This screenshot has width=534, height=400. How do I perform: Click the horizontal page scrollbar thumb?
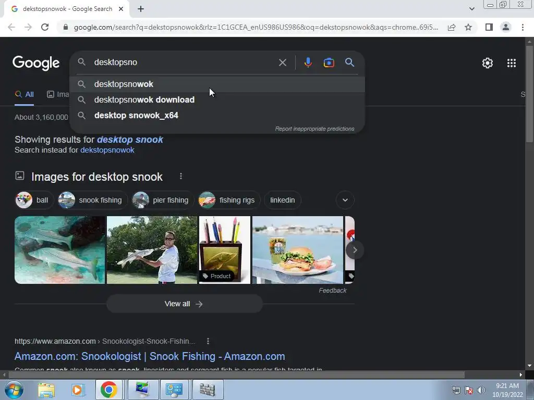pyautogui.click(x=236, y=375)
